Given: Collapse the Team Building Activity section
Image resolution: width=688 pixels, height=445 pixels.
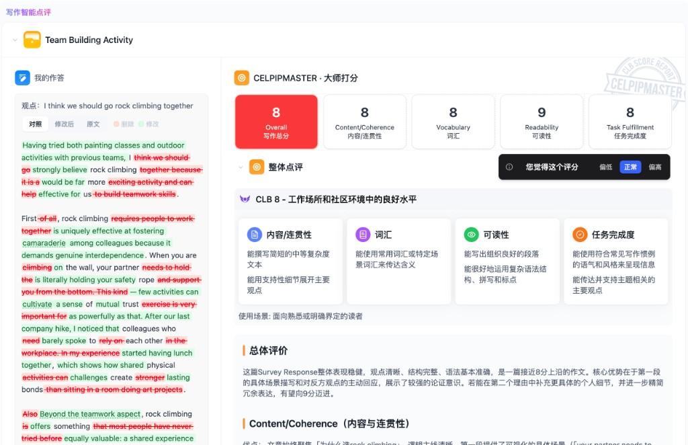Looking at the screenshot, I should coord(14,40).
